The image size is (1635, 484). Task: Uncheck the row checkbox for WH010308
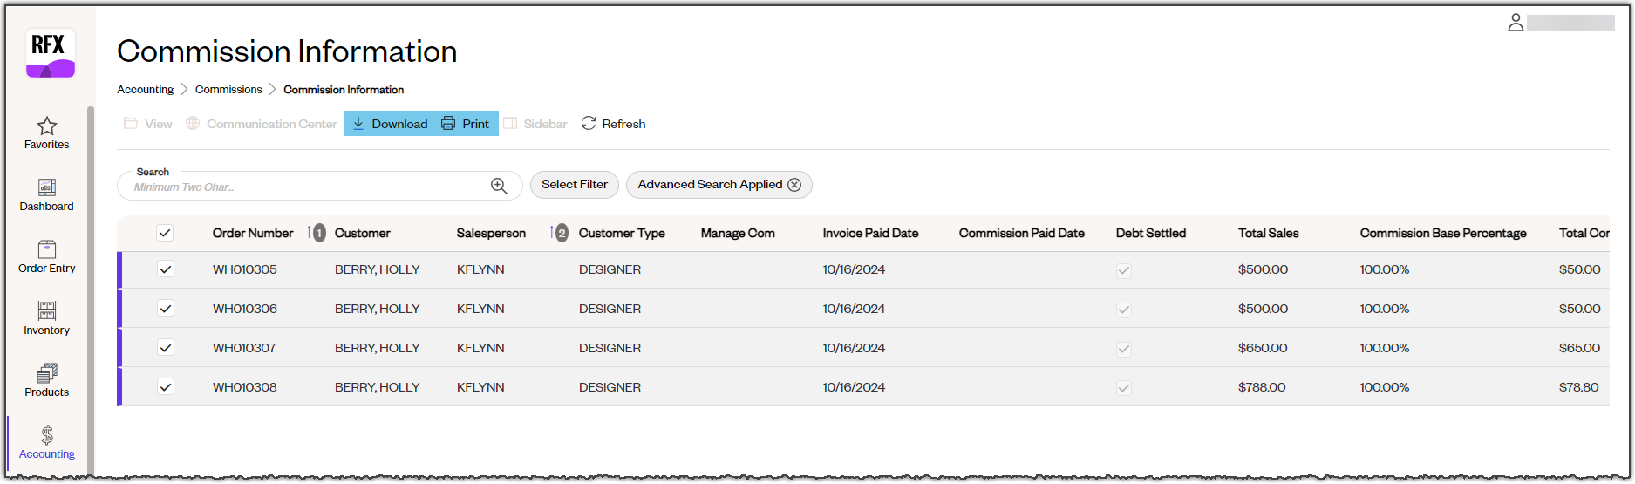point(165,387)
